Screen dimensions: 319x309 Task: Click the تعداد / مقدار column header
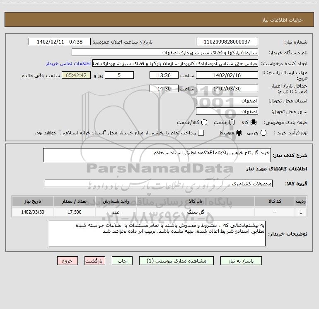click(x=75, y=201)
